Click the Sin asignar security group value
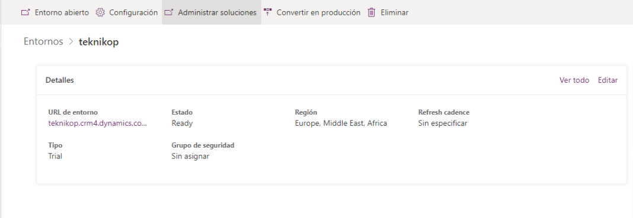Screen dimensions: 633x218 190,156
